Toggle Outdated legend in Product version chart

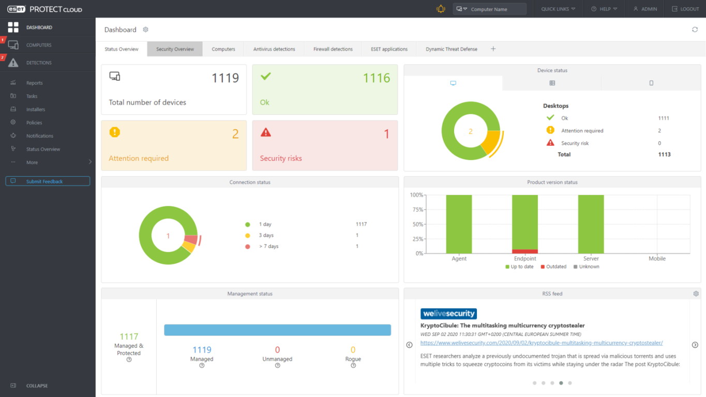(x=553, y=267)
